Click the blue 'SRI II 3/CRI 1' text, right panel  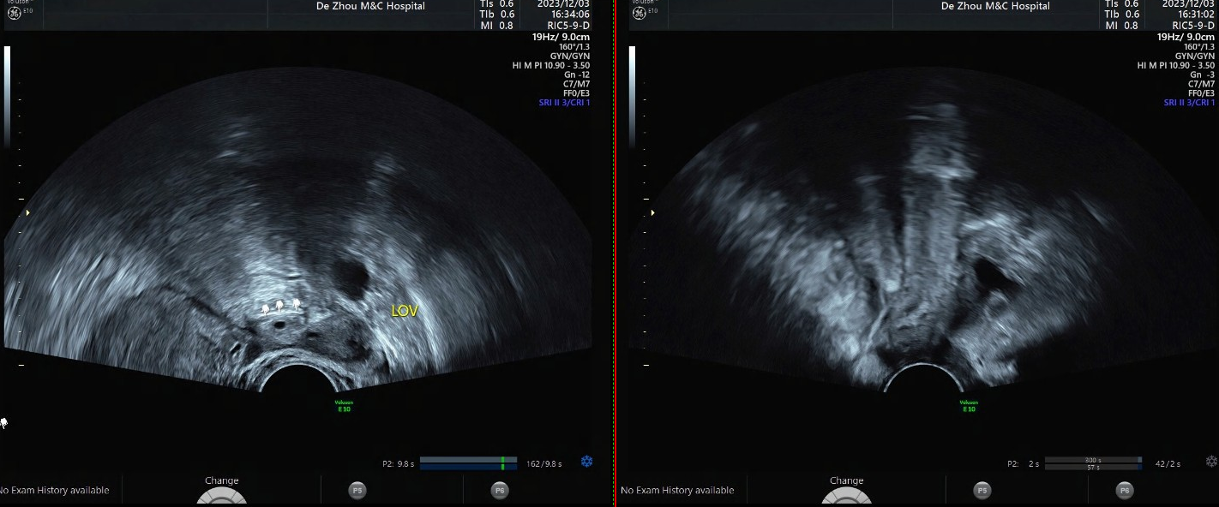pos(1189,103)
